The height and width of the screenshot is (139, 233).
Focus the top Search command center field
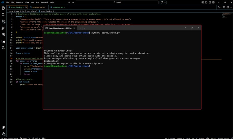[117, 2]
